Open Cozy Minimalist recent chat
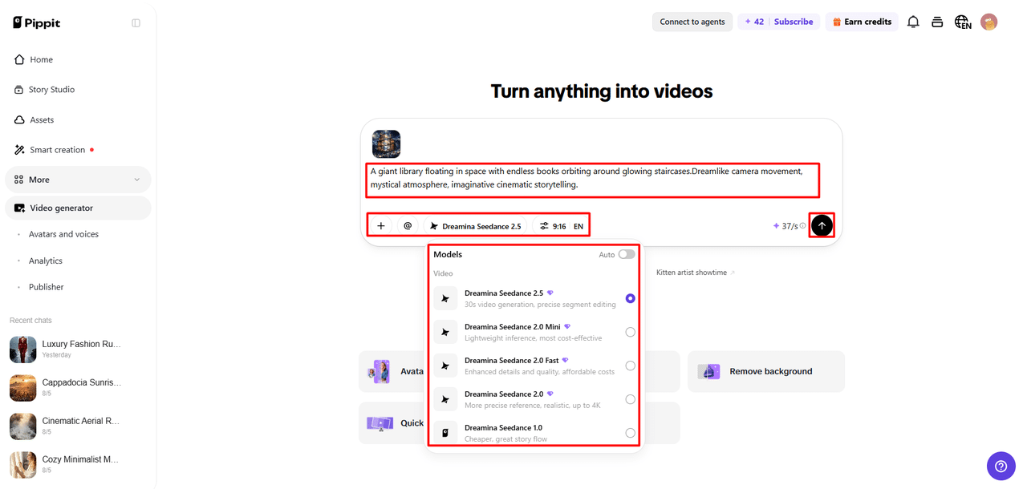This screenshot has width=1027, height=489. [x=78, y=464]
